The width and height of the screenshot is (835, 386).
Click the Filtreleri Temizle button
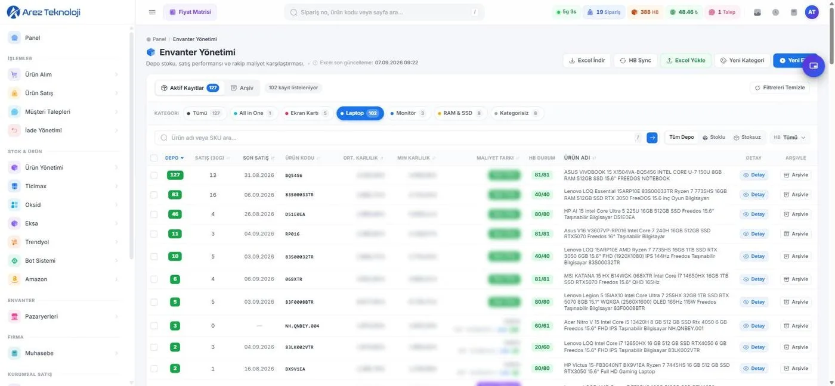(780, 88)
